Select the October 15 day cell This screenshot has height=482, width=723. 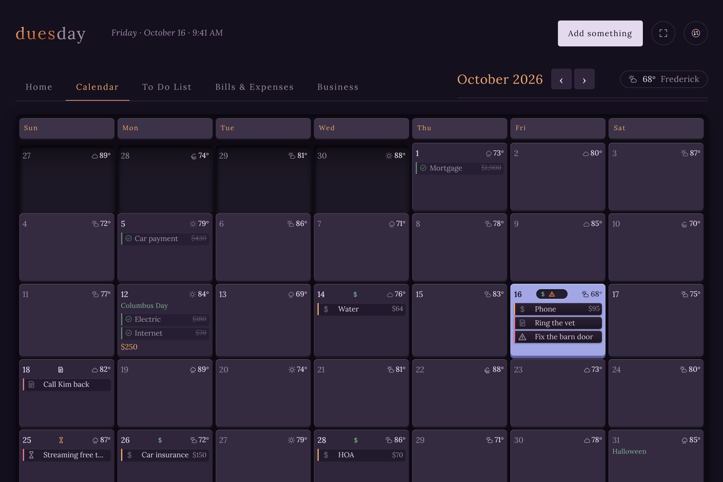tap(460, 320)
